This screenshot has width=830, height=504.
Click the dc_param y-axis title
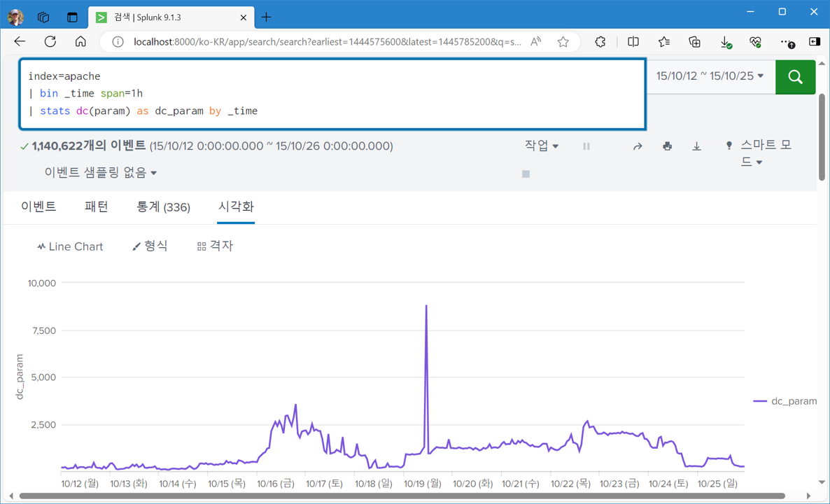20,377
